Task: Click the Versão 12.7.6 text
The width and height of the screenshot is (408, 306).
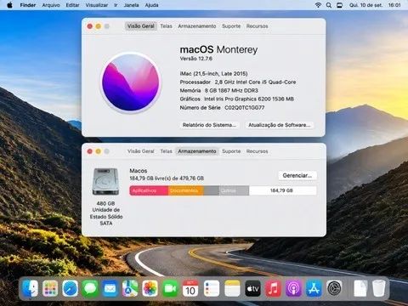Action: [x=196, y=59]
